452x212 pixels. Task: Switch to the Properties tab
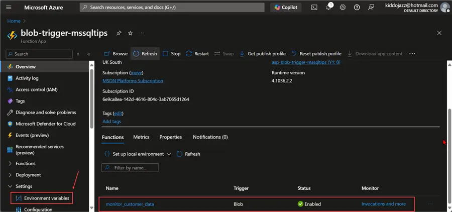coord(171,137)
